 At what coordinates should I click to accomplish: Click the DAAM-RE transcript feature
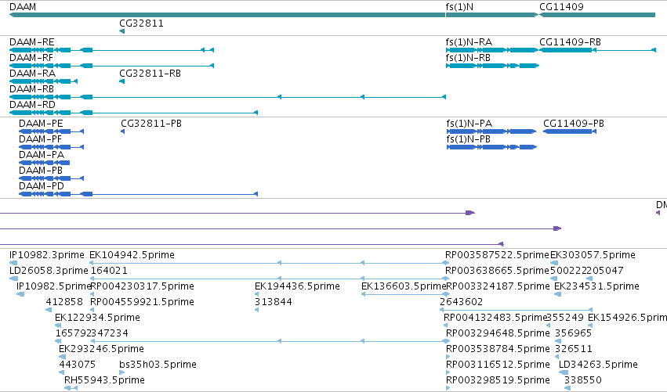coord(111,50)
